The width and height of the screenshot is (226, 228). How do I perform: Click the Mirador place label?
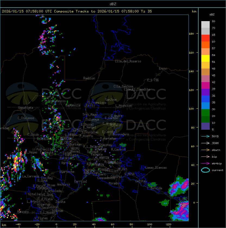pyautogui.click(x=114, y=183)
